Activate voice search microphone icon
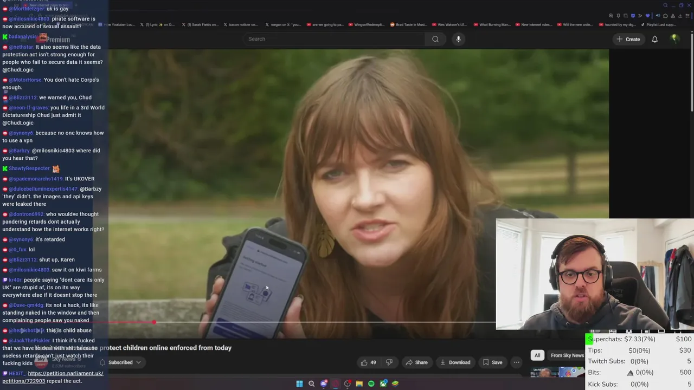The width and height of the screenshot is (694, 390). 458,39
